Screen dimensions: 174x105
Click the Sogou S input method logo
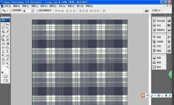pyautogui.click(x=143, y=95)
